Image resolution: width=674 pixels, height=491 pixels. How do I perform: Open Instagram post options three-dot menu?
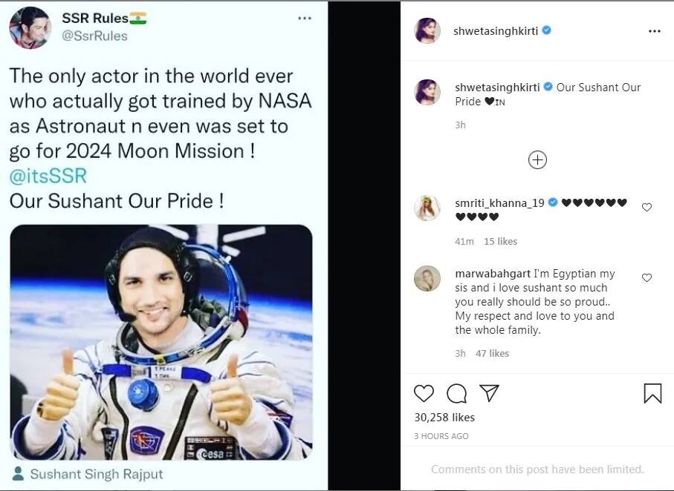tap(654, 31)
